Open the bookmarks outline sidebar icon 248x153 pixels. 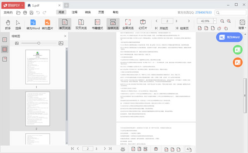tap(5, 40)
